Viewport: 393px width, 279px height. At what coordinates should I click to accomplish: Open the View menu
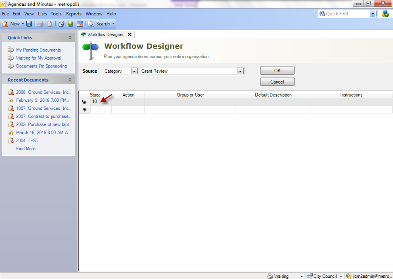point(29,14)
